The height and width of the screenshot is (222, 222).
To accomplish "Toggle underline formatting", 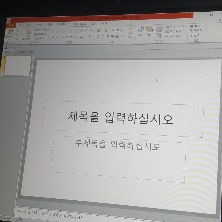I will [62, 37].
